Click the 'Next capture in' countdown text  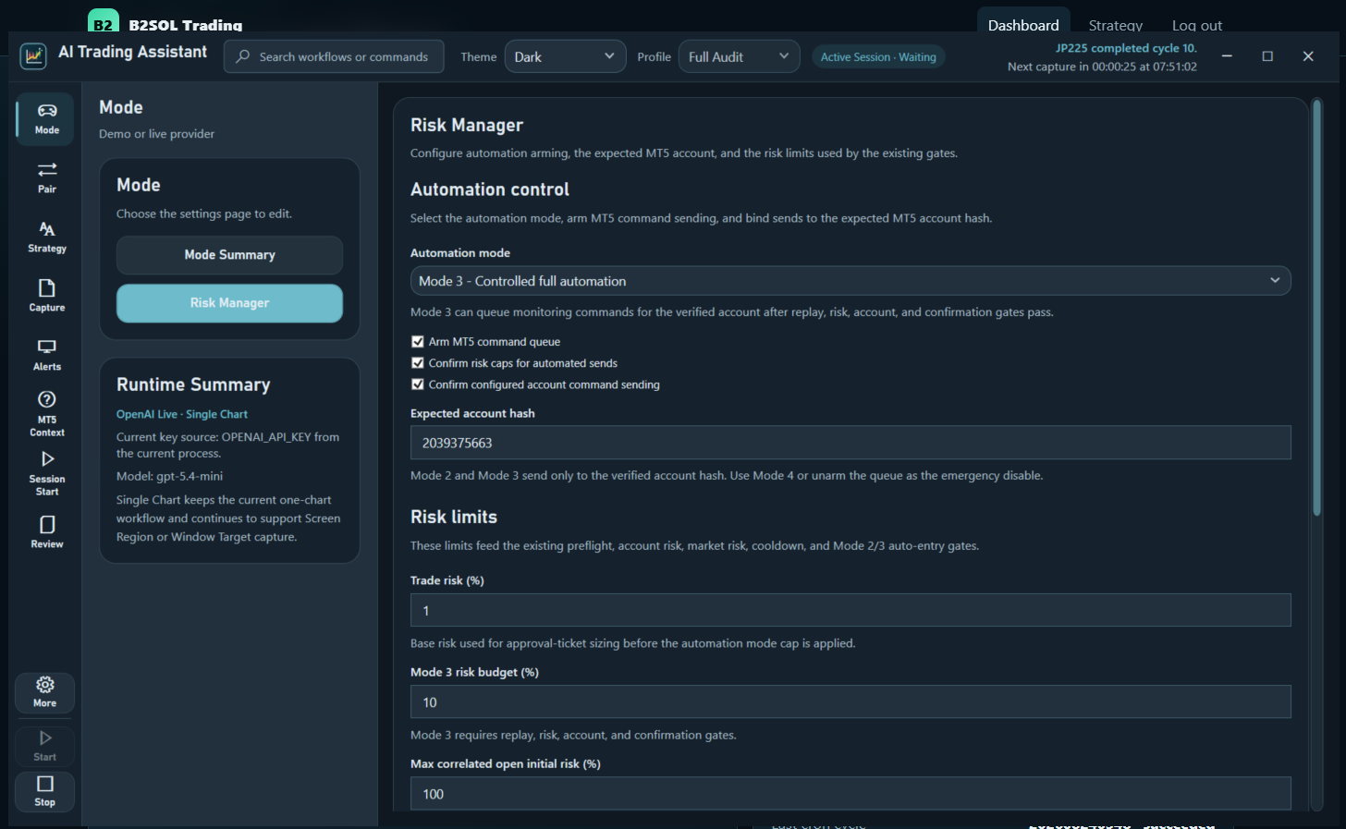click(x=1102, y=67)
